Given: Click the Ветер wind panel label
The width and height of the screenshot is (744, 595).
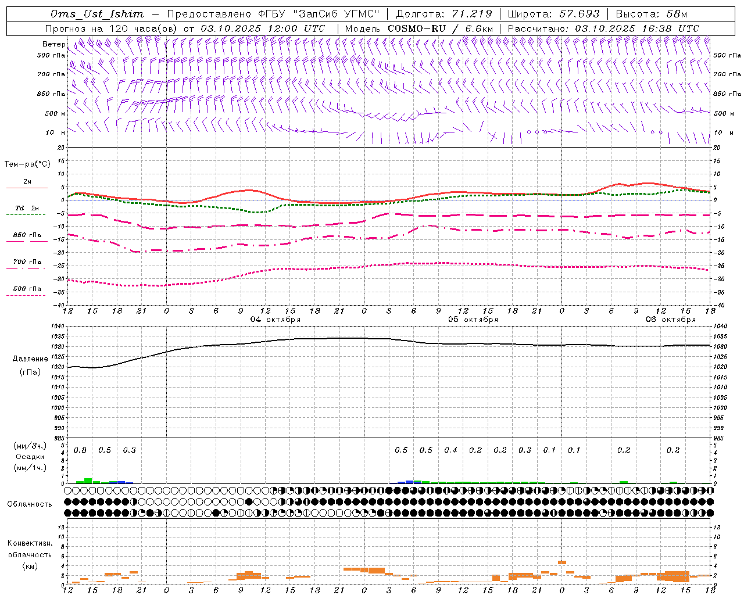Looking at the screenshot, I should point(53,44).
